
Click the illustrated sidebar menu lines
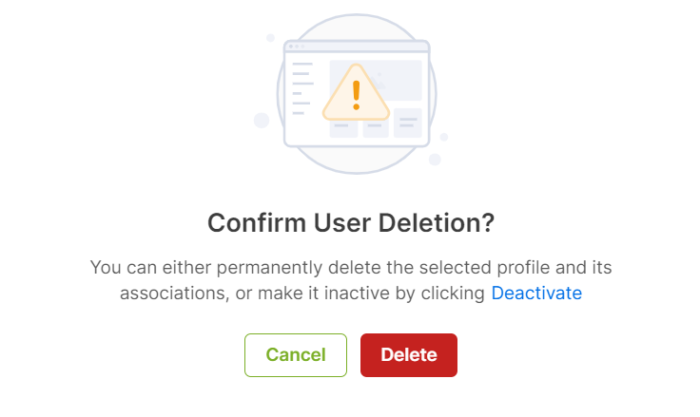pos(302,88)
